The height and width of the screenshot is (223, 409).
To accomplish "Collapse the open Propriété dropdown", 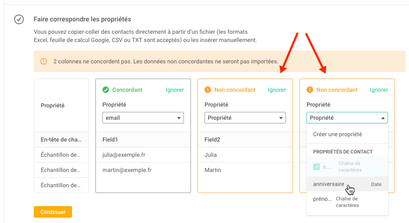I will pyautogui.click(x=347, y=118).
